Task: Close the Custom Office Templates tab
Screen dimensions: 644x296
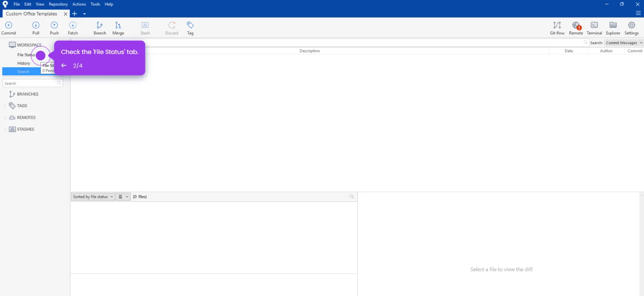Action: (x=66, y=14)
